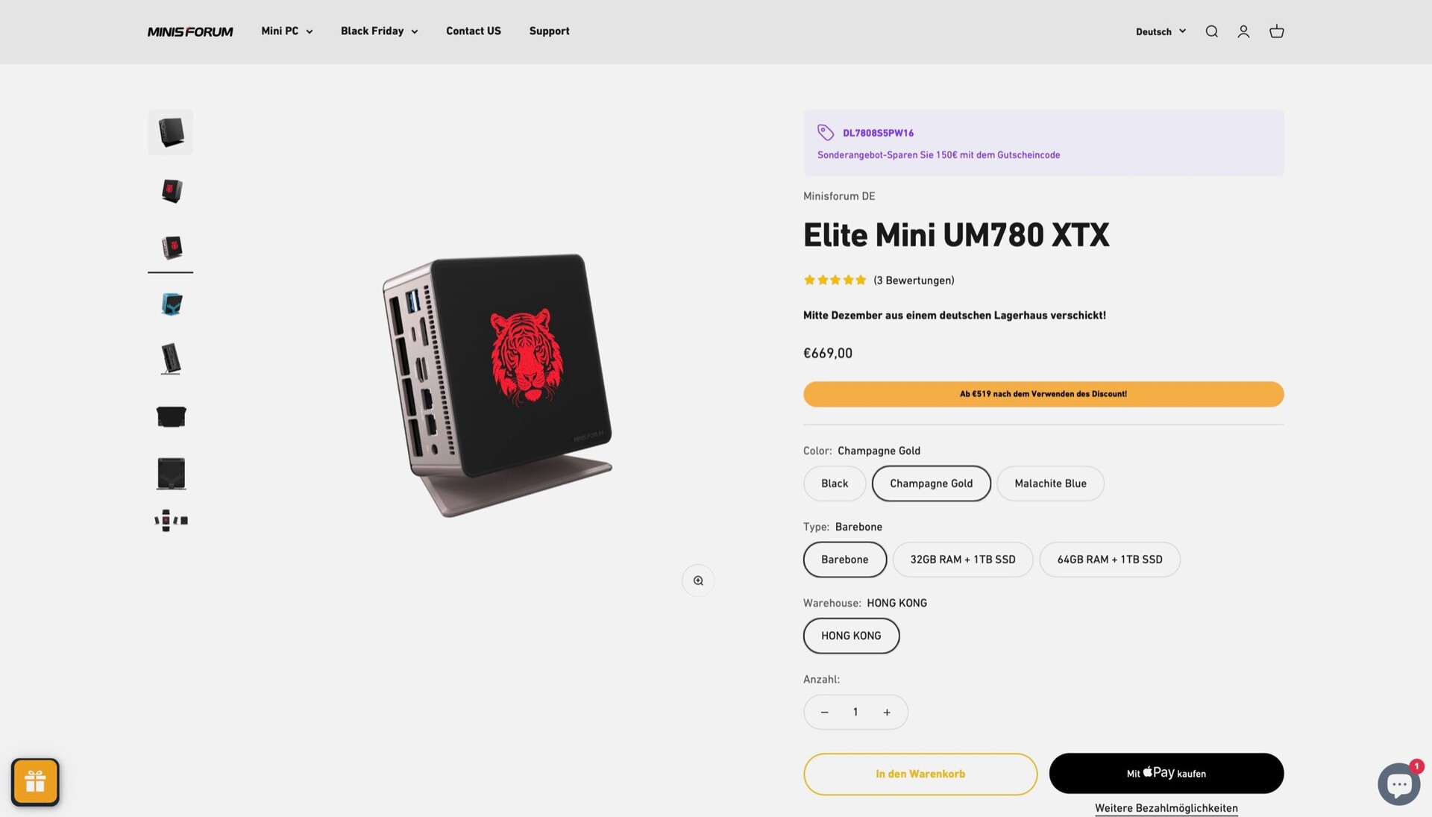Viewport: 1432px width, 817px height.
Task: Open the gift rewards icon
Action: pos(35,782)
